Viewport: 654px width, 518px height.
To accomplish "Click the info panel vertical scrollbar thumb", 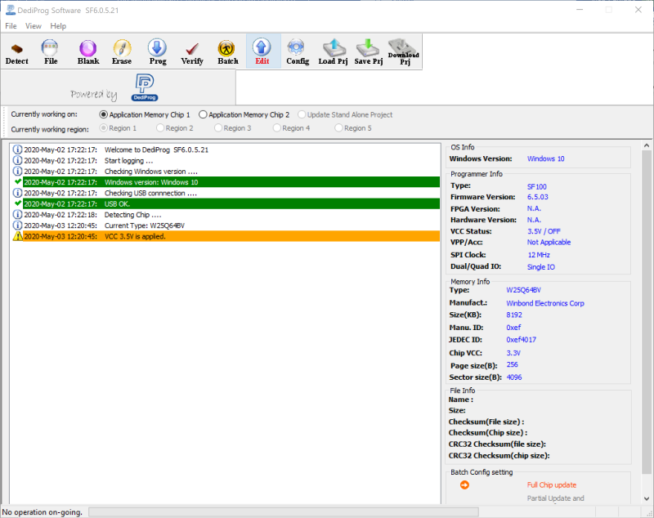I will coord(646,312).
